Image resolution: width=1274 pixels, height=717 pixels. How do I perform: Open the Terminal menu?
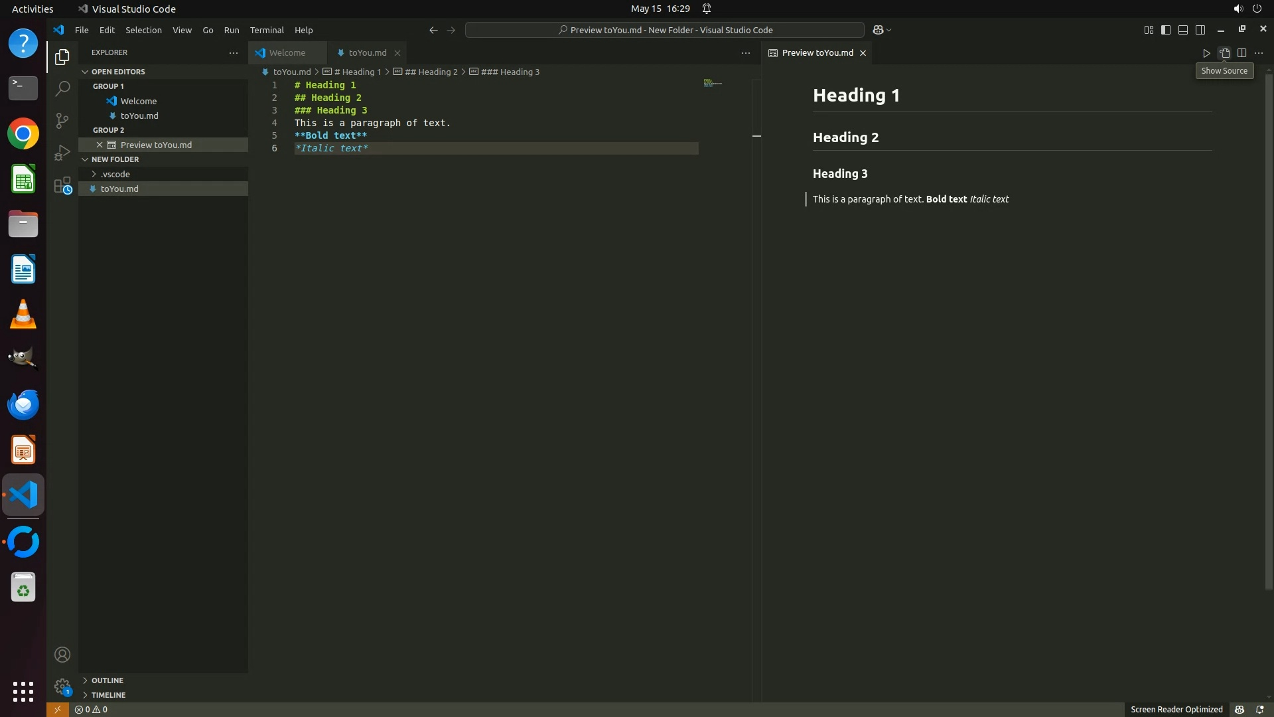click(x=267, y=30)
